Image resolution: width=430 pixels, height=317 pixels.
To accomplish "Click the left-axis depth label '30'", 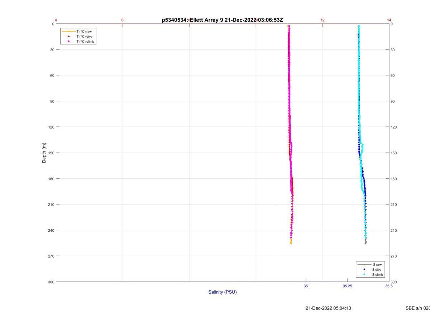I will (x=52, y=50).
